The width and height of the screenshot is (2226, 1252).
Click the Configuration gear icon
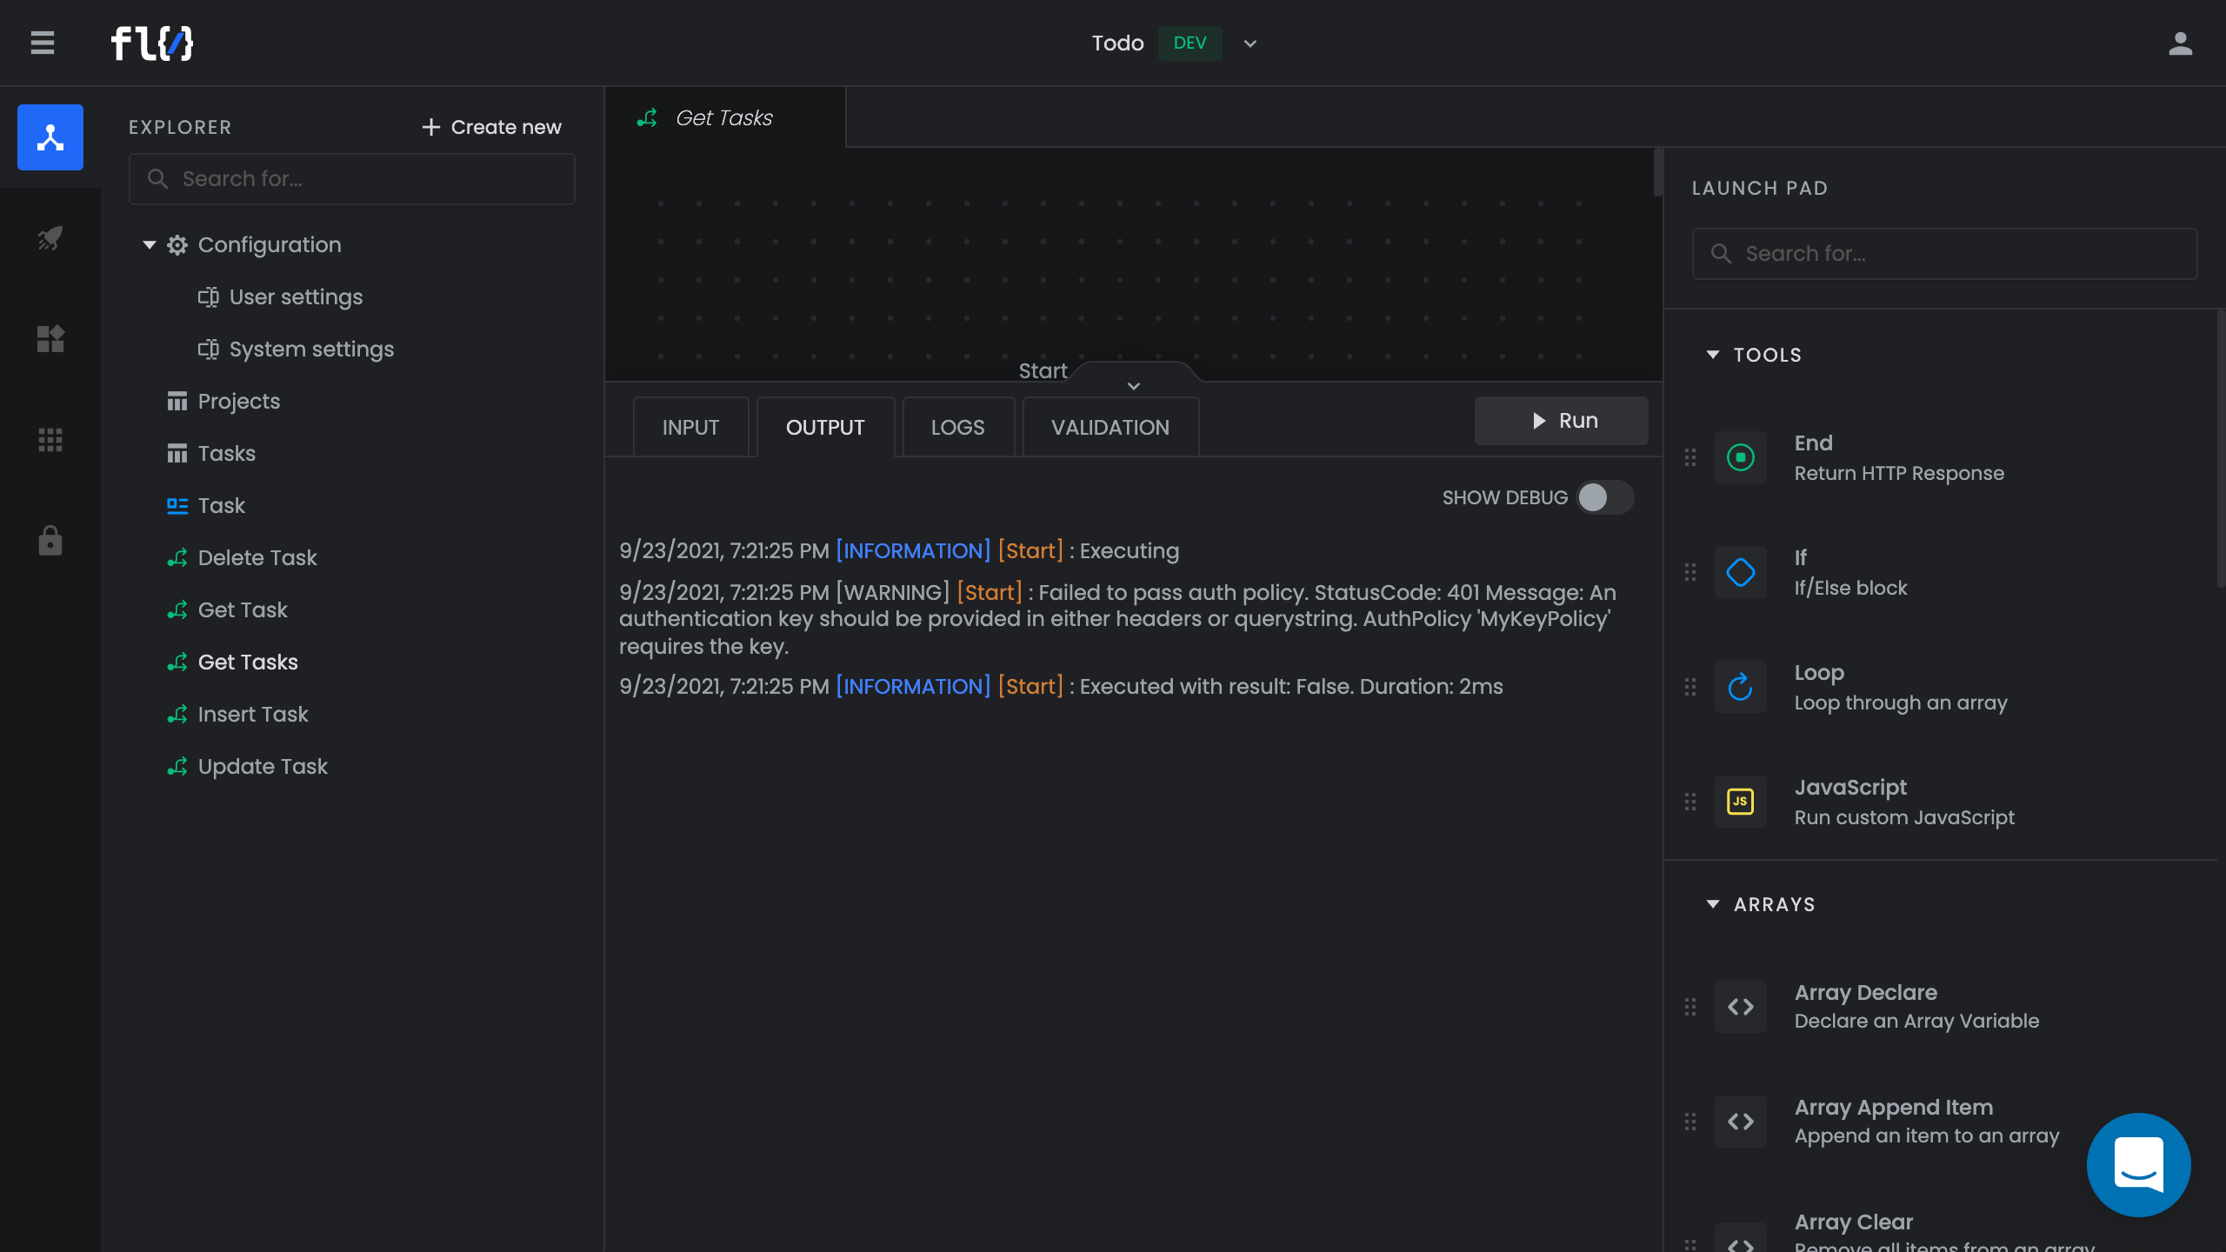[x=177, y=245]
